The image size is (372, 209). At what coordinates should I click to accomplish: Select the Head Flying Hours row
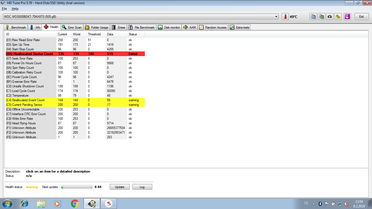75,123
